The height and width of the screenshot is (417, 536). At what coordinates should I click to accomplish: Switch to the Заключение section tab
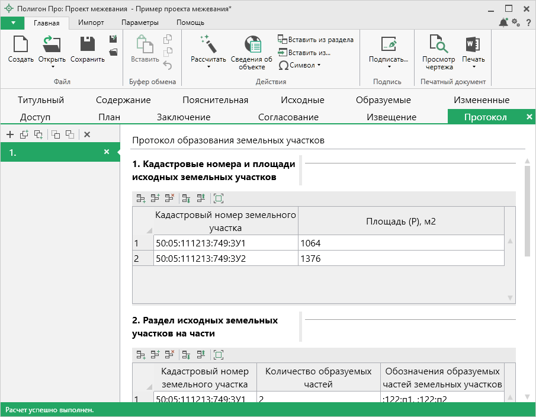[x=183, y=117]
